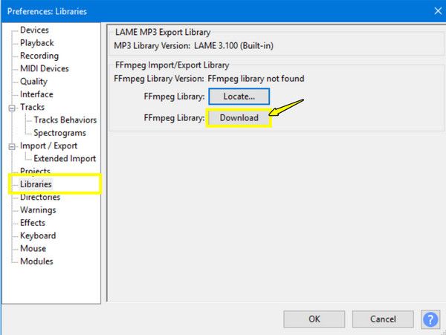Choose Extended Import sub-item
This screenshot has width=446, height=335.
[65, 159]
